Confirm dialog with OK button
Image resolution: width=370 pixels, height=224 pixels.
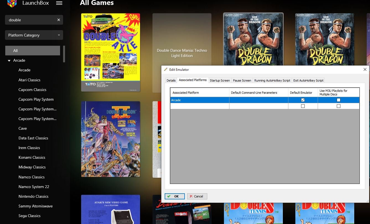(x=175, y=196)
